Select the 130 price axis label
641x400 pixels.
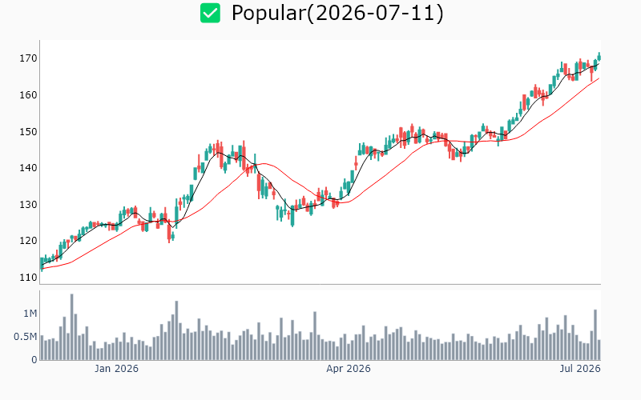click(28, 205)
